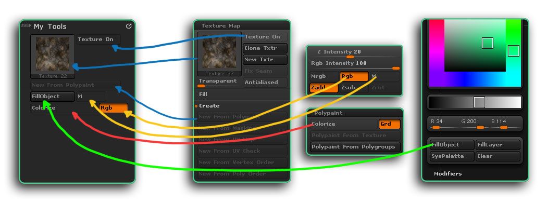Image resolution: width=547 pixels, height=203 pixels.
Task: Click the SysPalette button
Action: [x=452, y=156]
